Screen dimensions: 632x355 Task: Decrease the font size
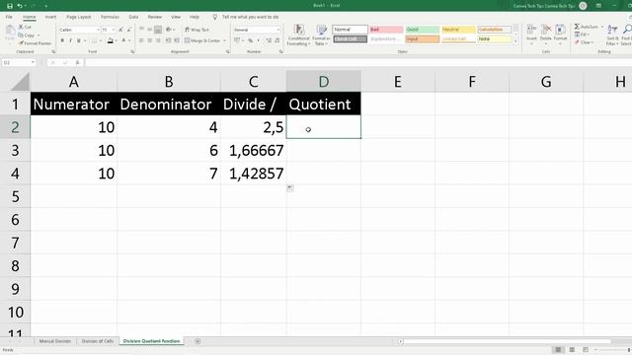click(x=128, y=30)
